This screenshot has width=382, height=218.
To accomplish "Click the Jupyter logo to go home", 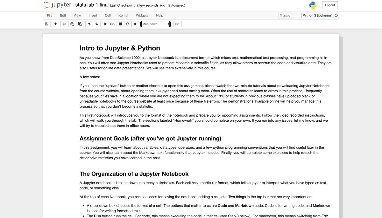I will click(x=58, y=5).
